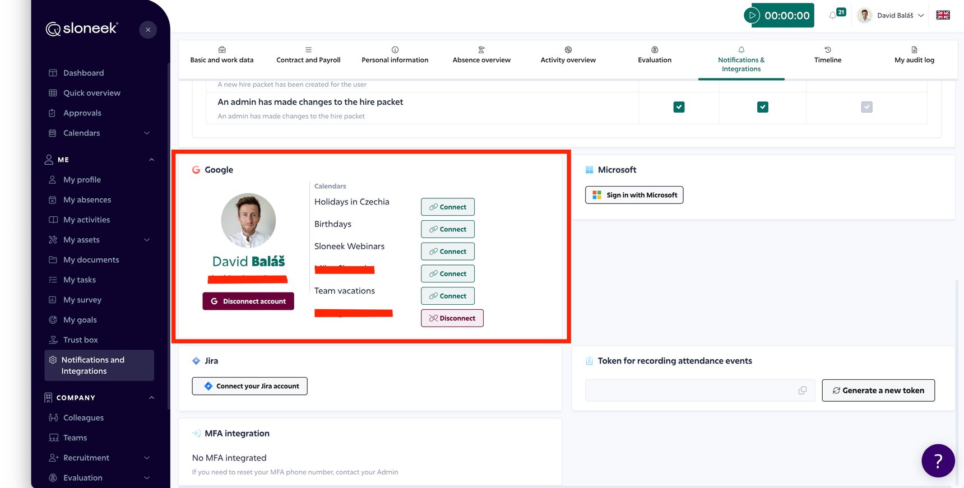The image size is (964, 488).
Task: Click the Colleagues icon in sidebar
Action: [53, 418]
